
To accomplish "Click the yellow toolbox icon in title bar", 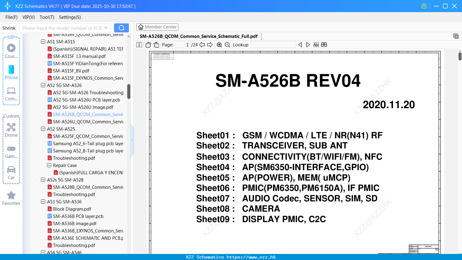I will pyautogui.click(x=424, y=6).
